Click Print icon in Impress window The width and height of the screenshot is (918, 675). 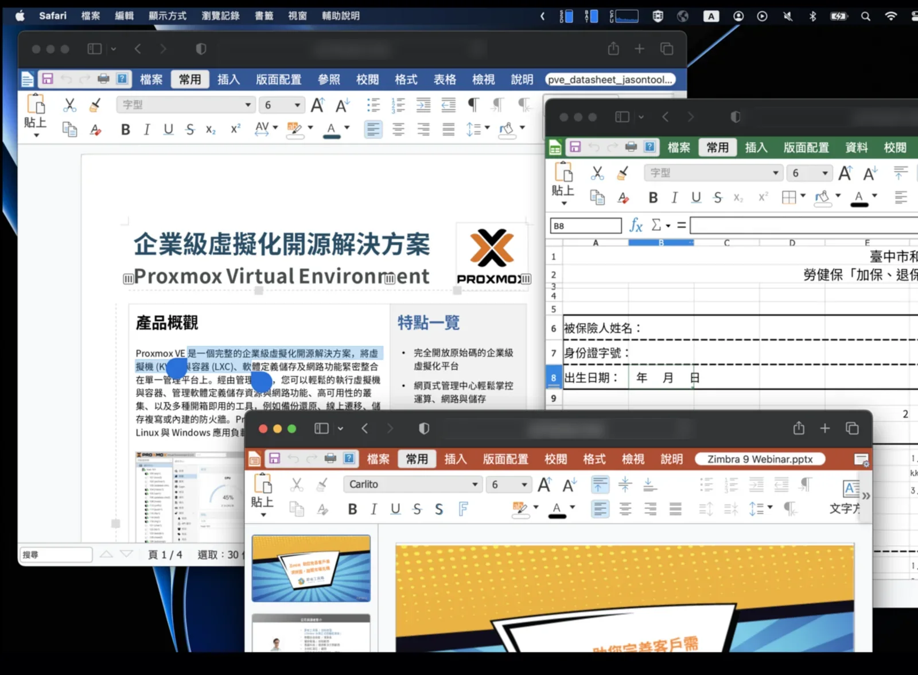pyautogui.click(x=330, y=458)
